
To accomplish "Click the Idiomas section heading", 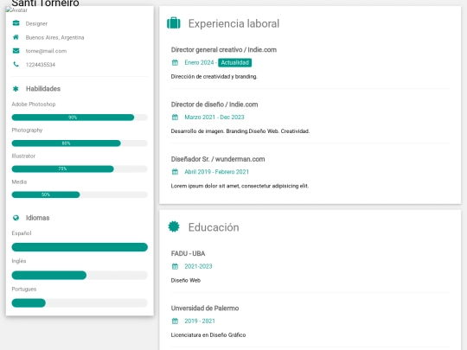I will [x=37, y=218].
